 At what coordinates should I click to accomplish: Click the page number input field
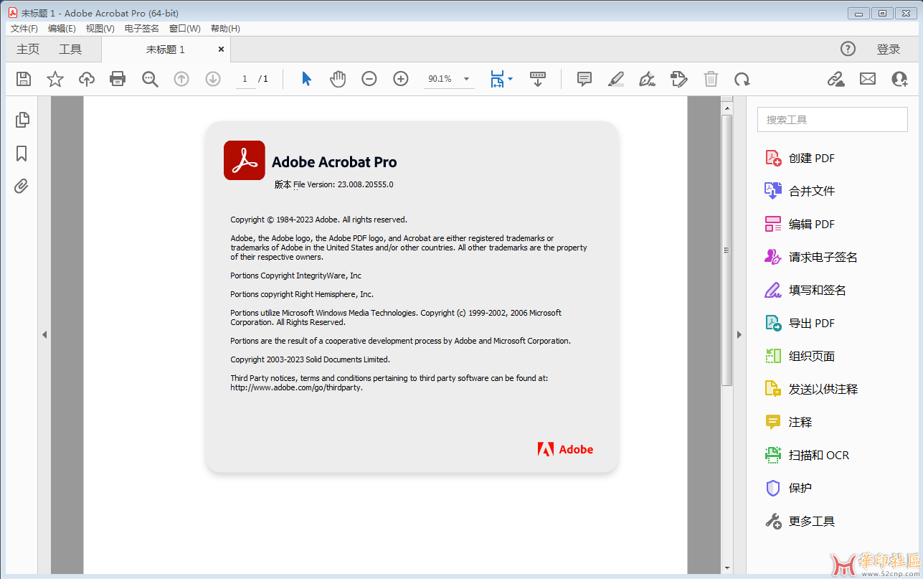245,79
